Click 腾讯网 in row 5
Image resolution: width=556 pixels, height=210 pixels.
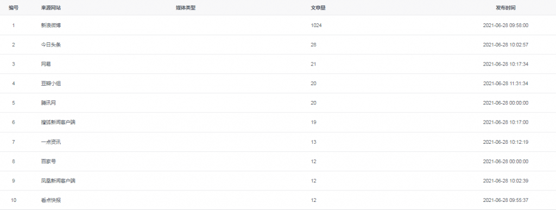48,103
